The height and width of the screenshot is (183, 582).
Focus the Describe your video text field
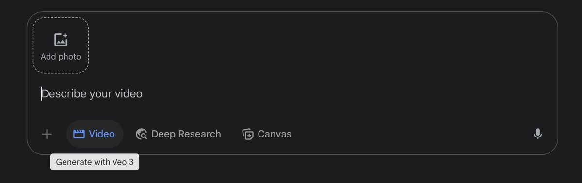[291, 94]
